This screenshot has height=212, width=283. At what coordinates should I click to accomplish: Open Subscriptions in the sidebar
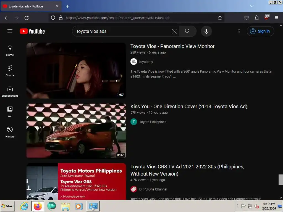pyautogui.click(x=10, y=92)
